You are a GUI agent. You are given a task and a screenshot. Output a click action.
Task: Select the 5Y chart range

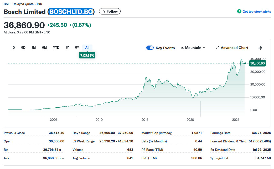pyautogui.click(x=77, y=48)
